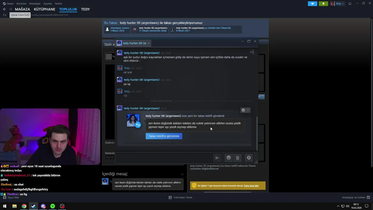Click 11 Steam seviyesine sahip level info

(150, 29)
